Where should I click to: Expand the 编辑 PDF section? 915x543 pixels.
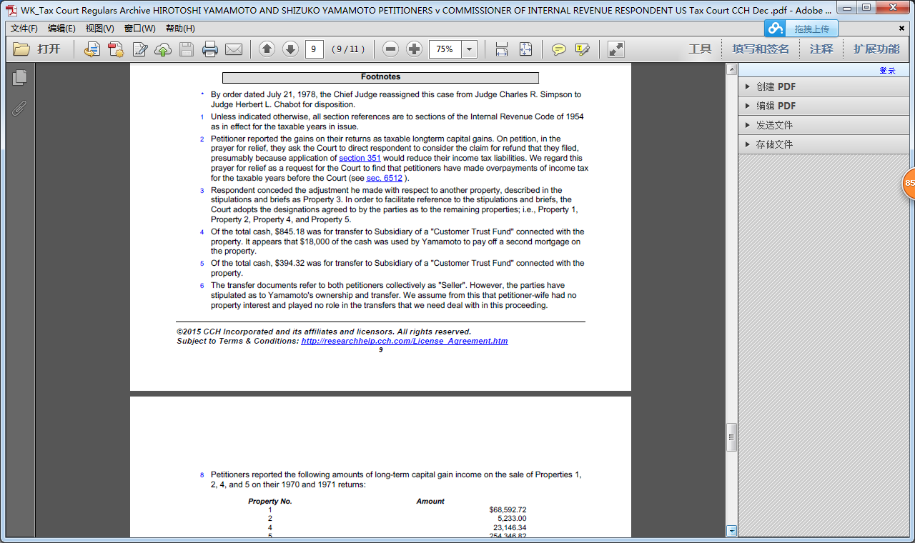[x=823, y=106]
